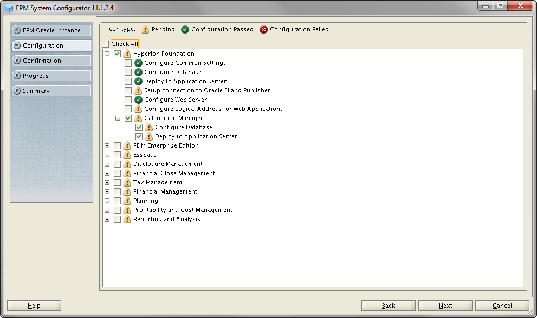The width and height of the screenshot is (537, 318).
Task: Expand the Planning node
Action: pos(107,201)
